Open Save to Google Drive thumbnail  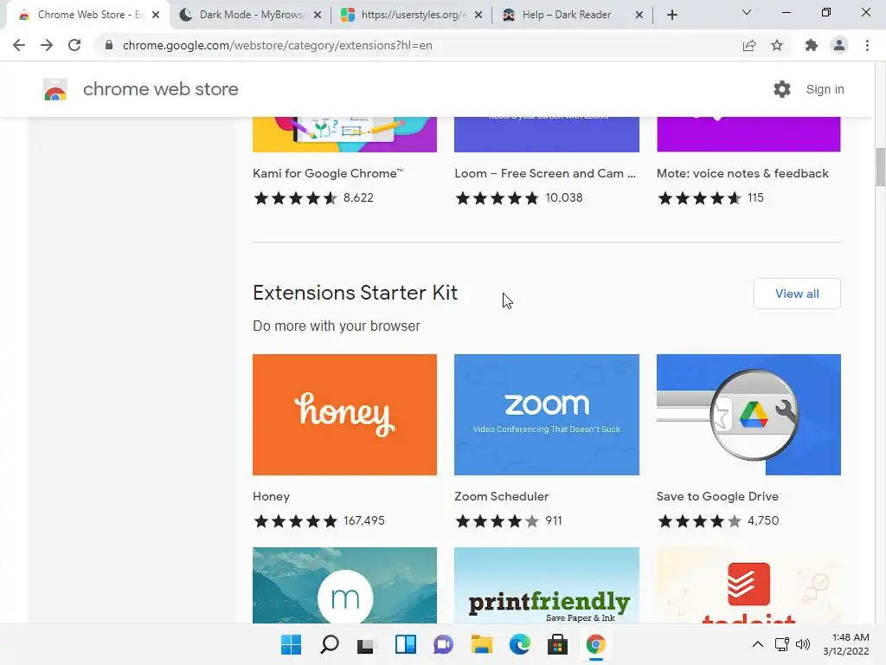(x=748, y=415)
